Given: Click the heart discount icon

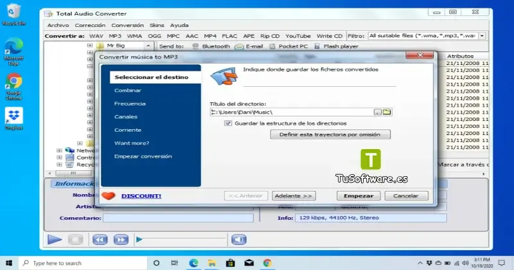Looking at the screenshot, I should (108, 196).
